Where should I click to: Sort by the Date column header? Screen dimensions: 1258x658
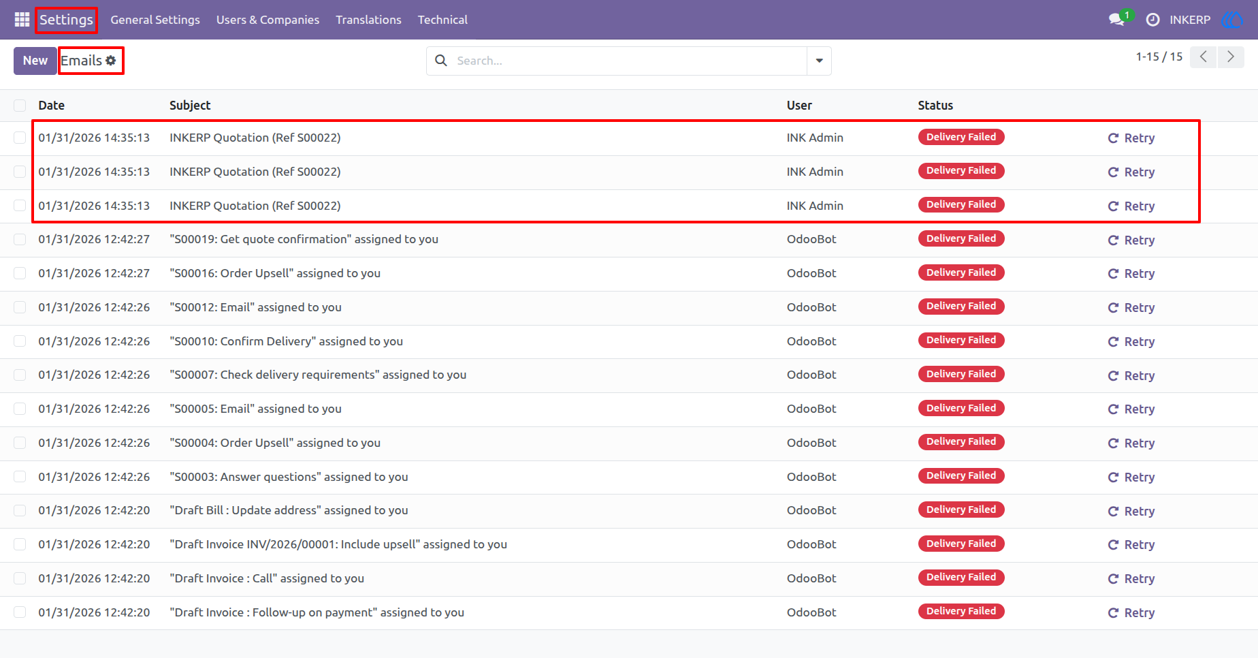[x=51, y=106]
